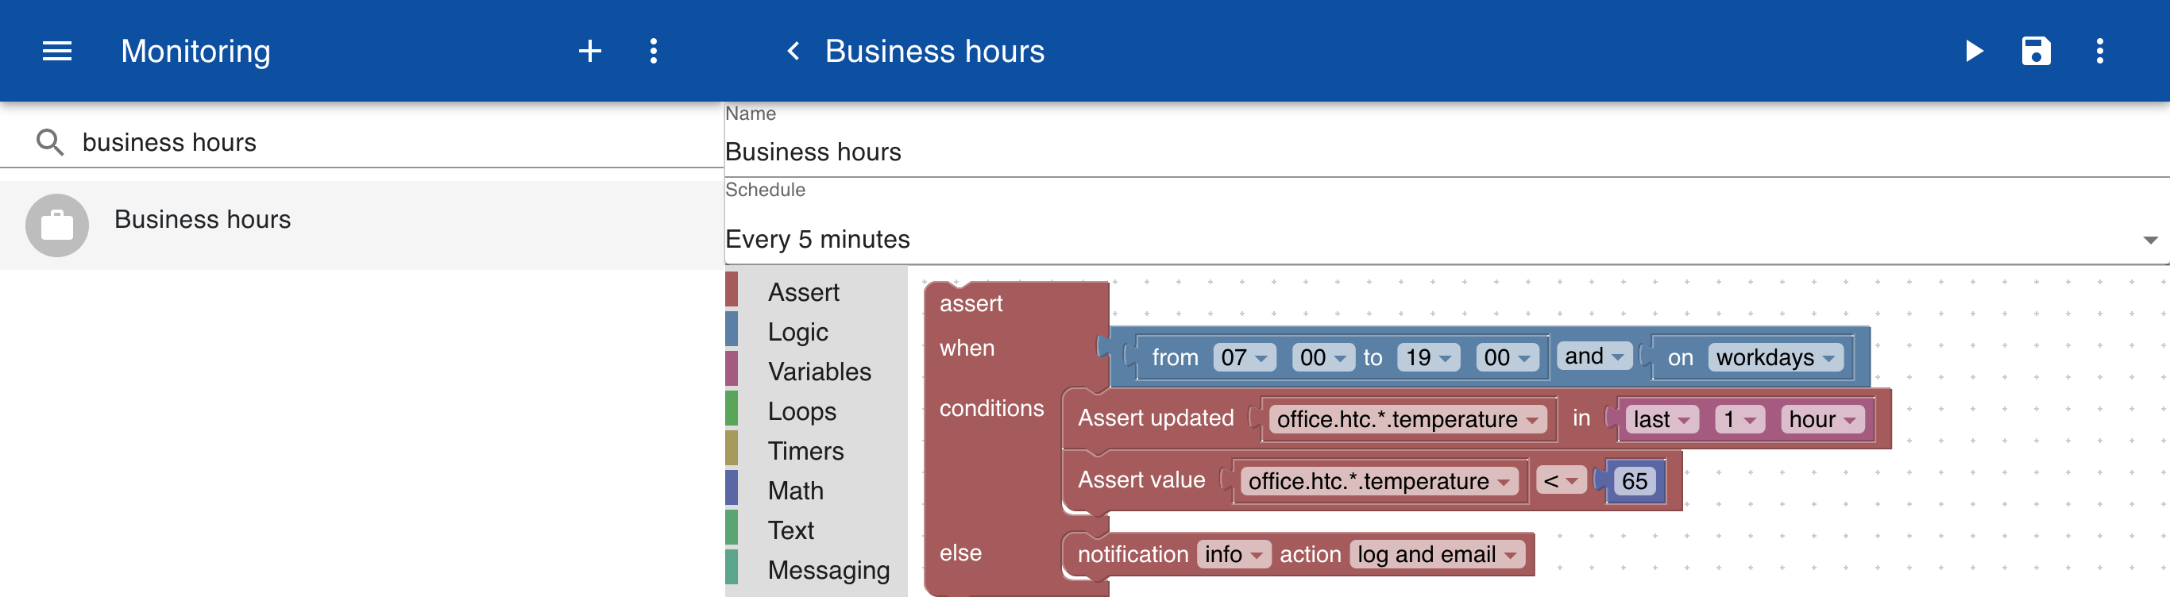Open the Monitoring list options menu
The image size is (2170, 597).
(x=653, y=52)
